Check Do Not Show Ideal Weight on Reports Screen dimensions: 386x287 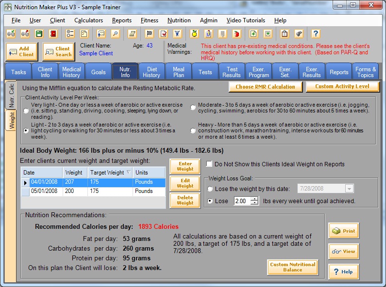click(x=209, y=164)
